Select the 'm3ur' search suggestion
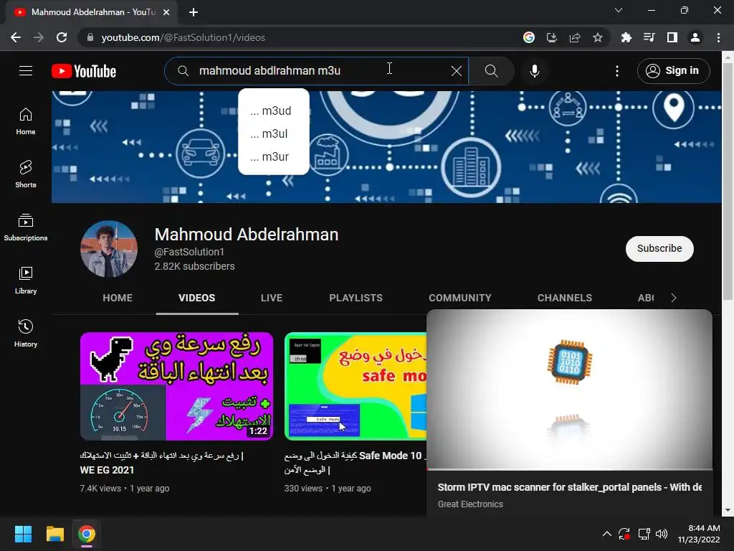 pos(273,156)
